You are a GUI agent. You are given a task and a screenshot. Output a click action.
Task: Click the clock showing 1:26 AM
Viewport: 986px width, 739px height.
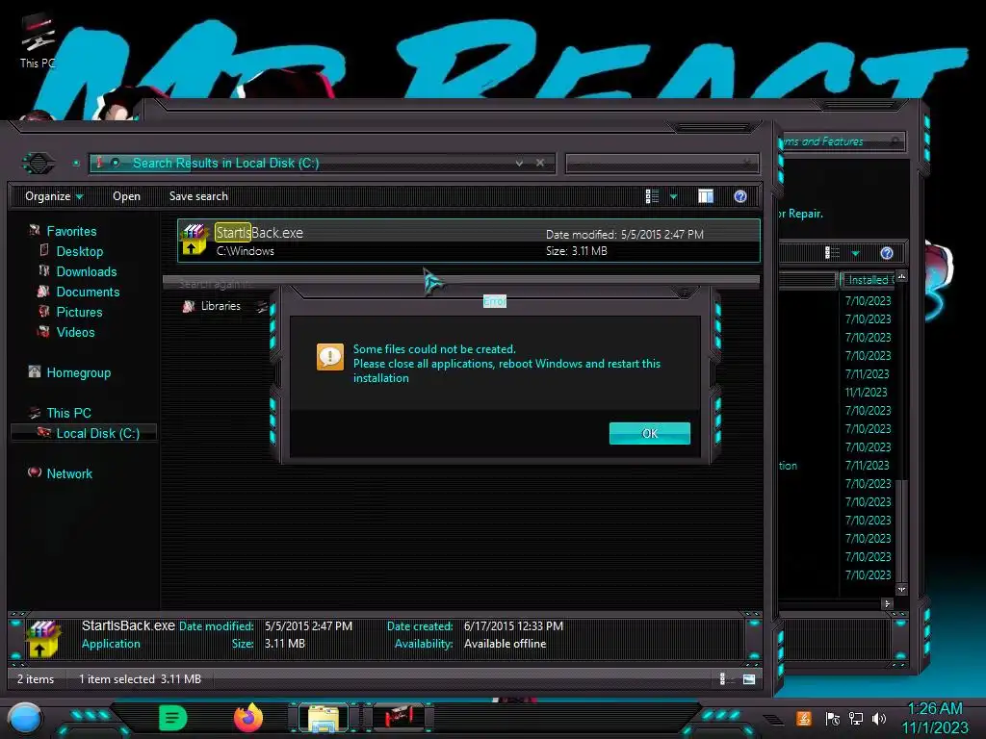[x=935, y=708]
